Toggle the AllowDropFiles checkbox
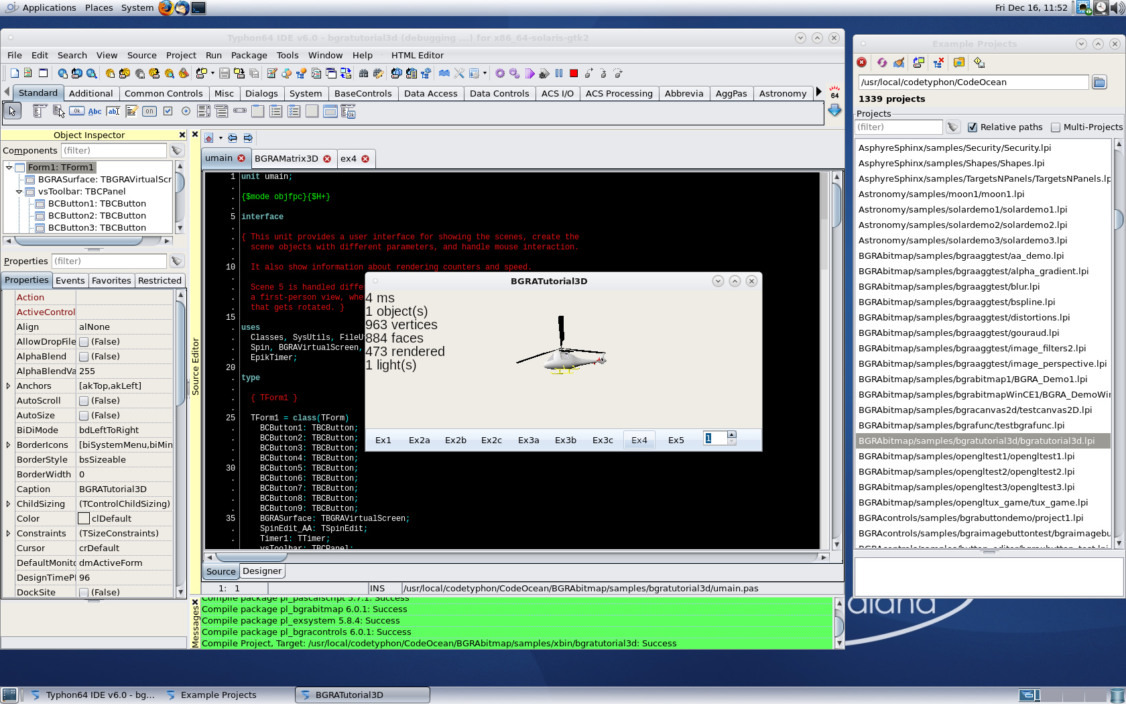The image size is (1126, 704). click(x=84, y=342)
